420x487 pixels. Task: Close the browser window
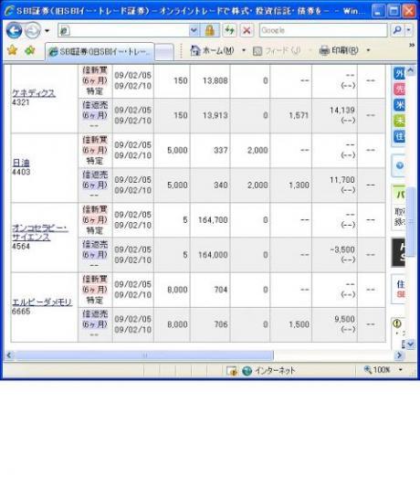click(409, 12)
